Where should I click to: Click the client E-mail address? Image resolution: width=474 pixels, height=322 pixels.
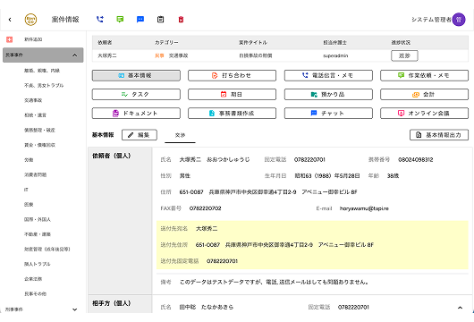pyautogui.click(x=364, y=208)
